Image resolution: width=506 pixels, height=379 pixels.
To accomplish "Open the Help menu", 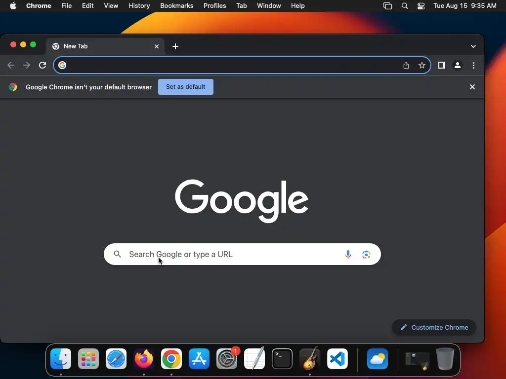I will [297, 6].
